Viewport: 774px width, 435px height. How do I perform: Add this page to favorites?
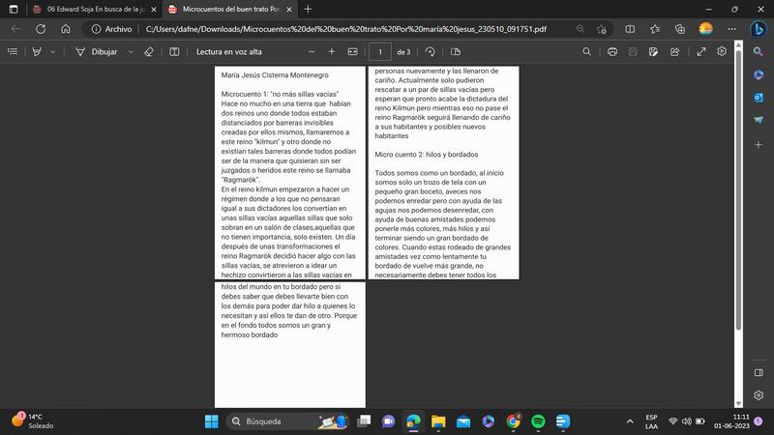coord(601,29)
